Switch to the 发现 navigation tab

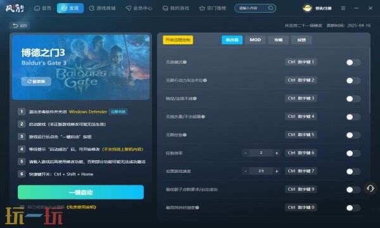pos(70,8)
